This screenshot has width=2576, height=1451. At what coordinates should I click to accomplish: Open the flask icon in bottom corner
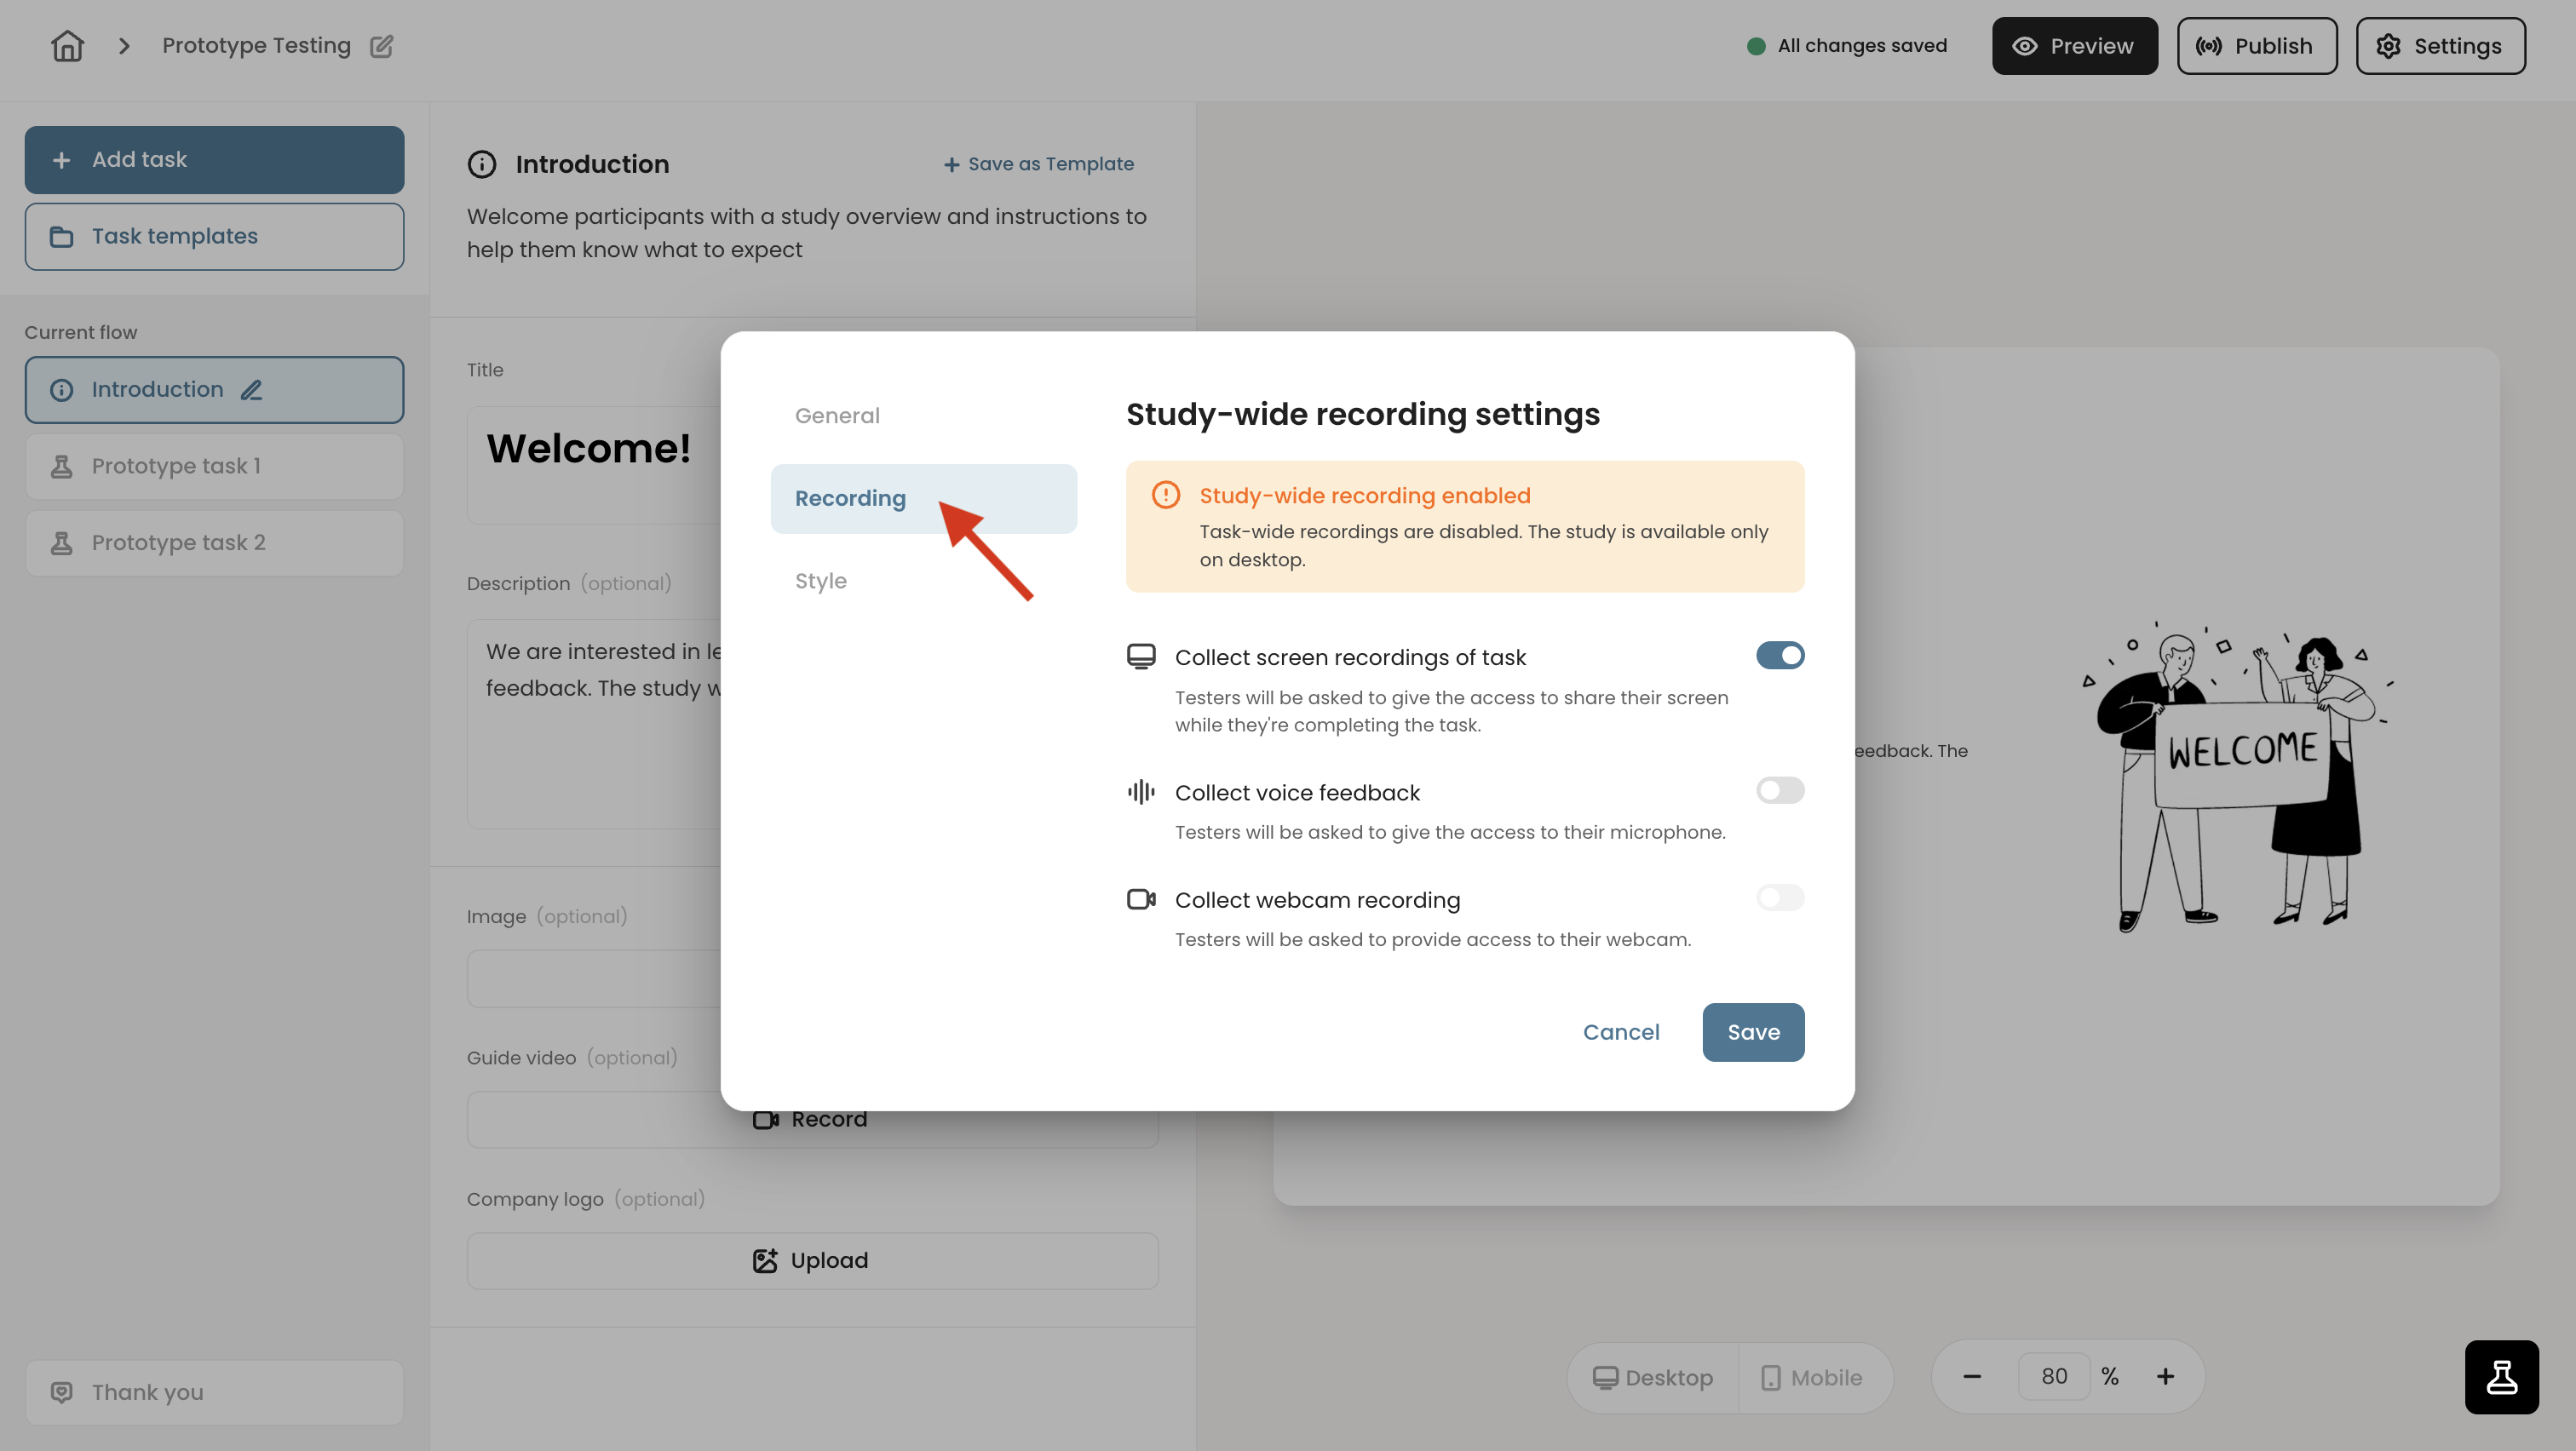2501,1376
